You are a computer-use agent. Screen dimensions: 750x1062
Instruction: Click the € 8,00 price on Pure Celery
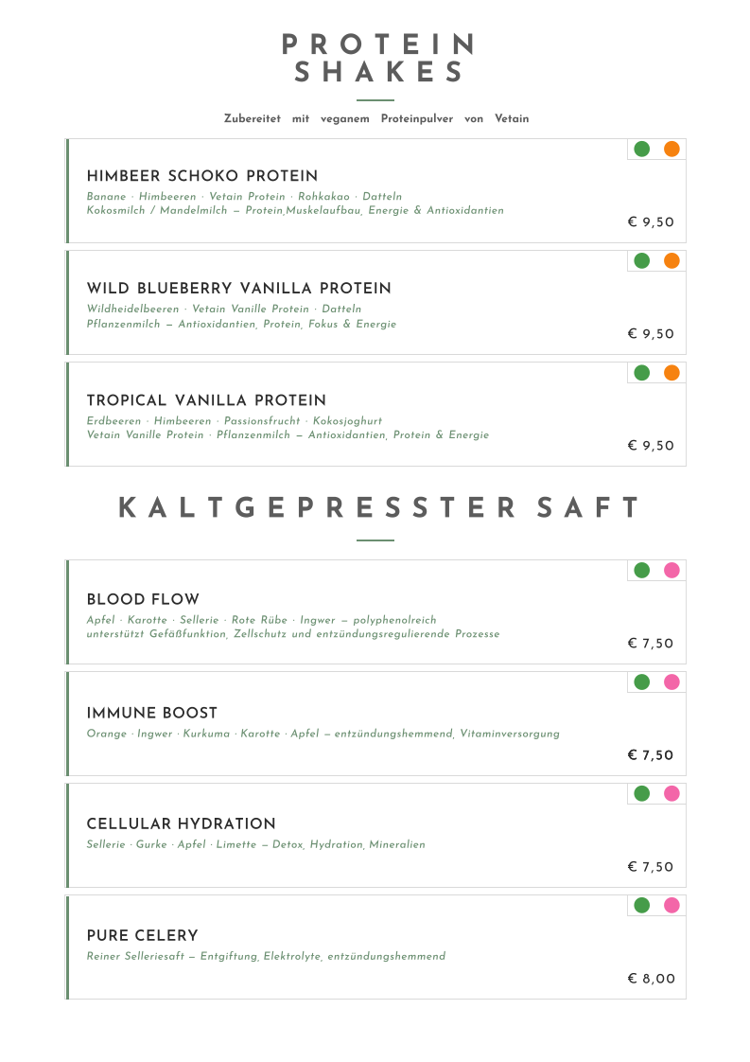pyautogui.click(x=652, y=979)
